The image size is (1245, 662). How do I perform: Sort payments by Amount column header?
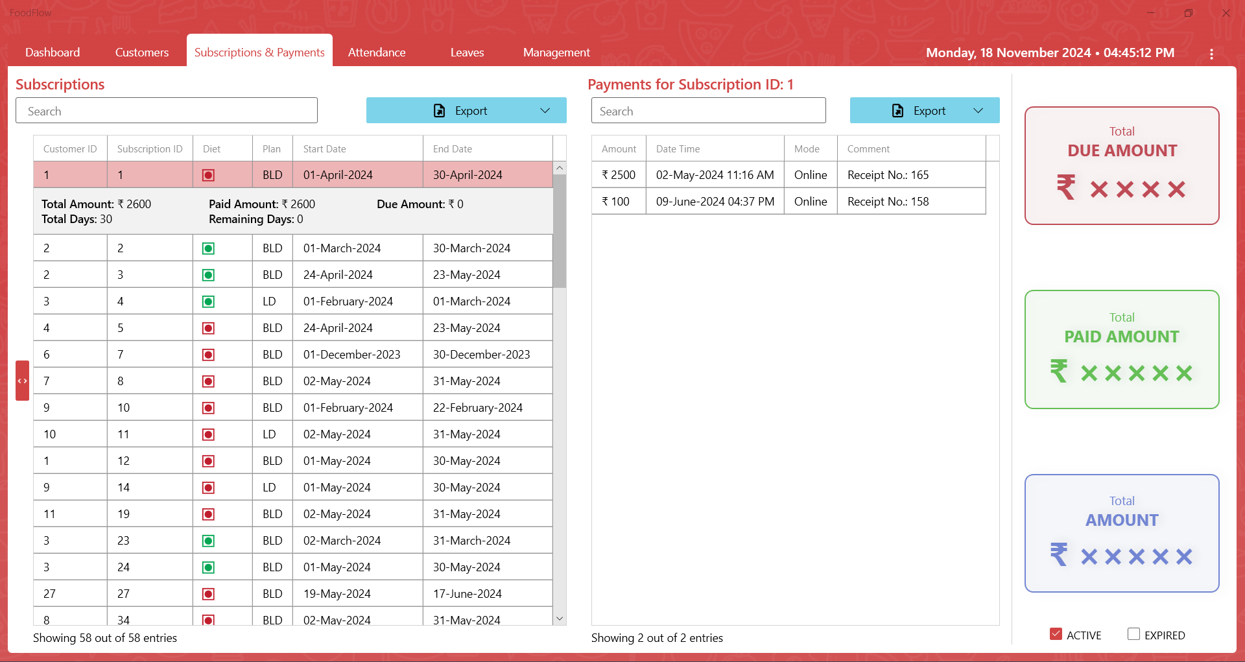coord(619,148)
